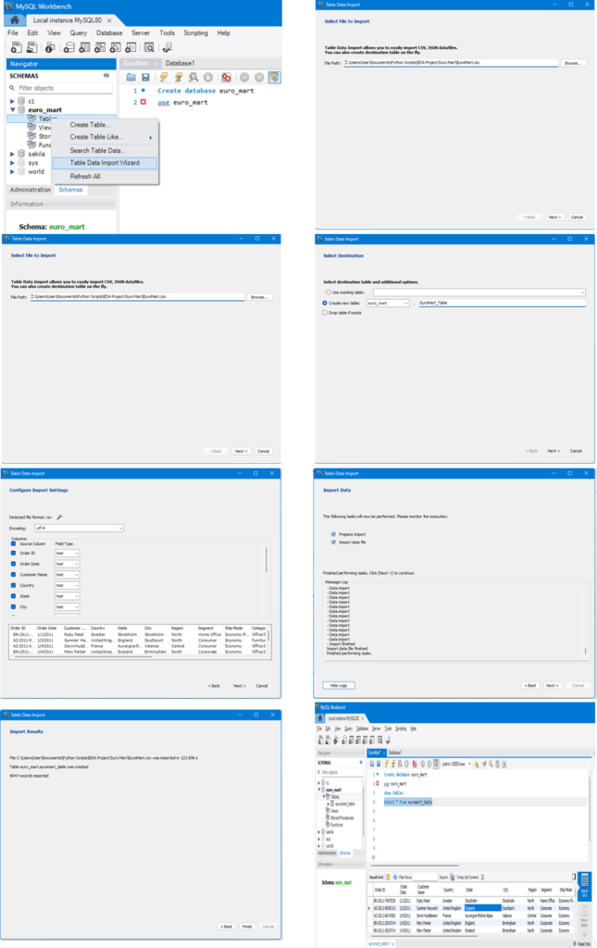Open Result Grid side panel button
This screenshot has height=948, width=597.
click(584, 885)
